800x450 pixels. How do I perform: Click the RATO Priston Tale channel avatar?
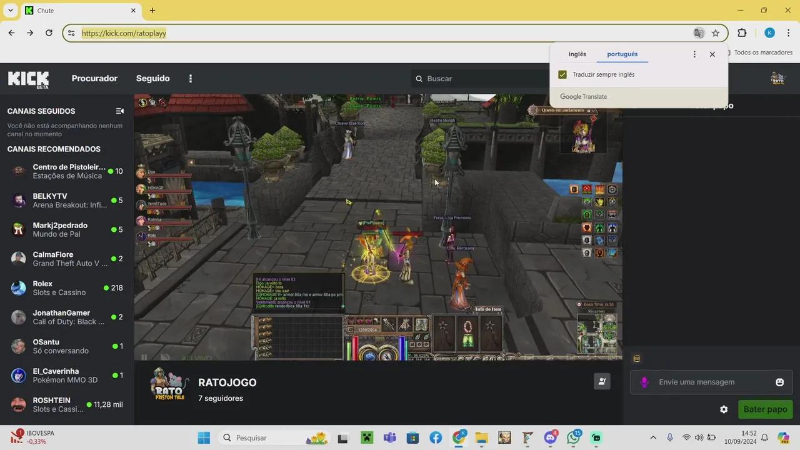click(170, 384)
